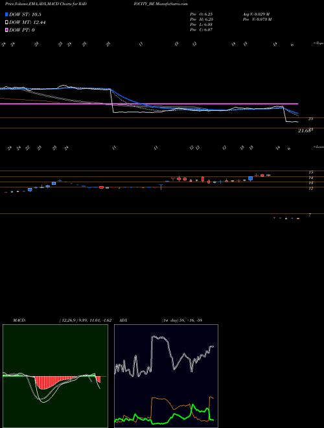
Task: Click the blue DOW ST legend swatch
Action: (x=7, y=15)
